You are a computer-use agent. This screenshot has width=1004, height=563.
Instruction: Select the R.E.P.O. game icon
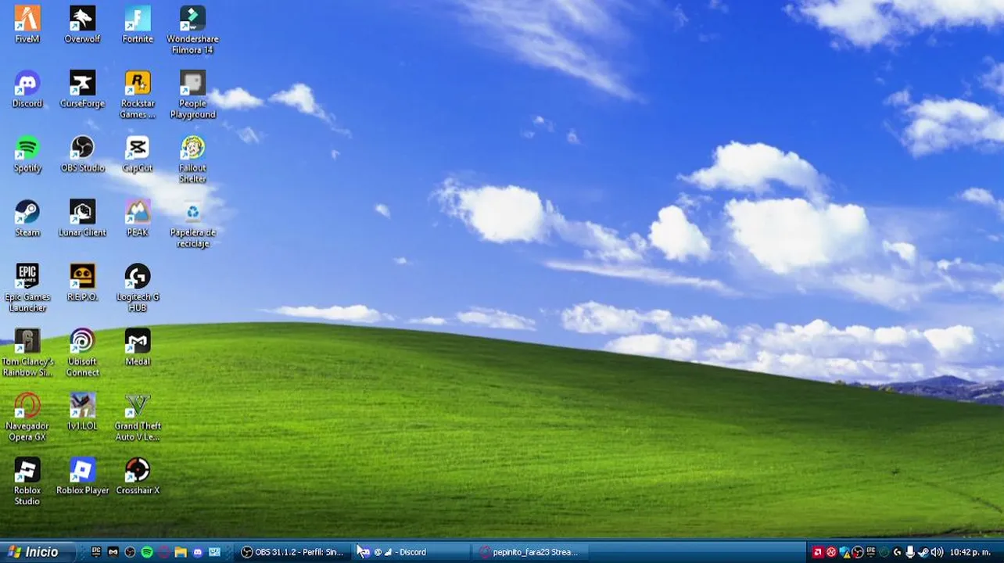tap(82, 283)
